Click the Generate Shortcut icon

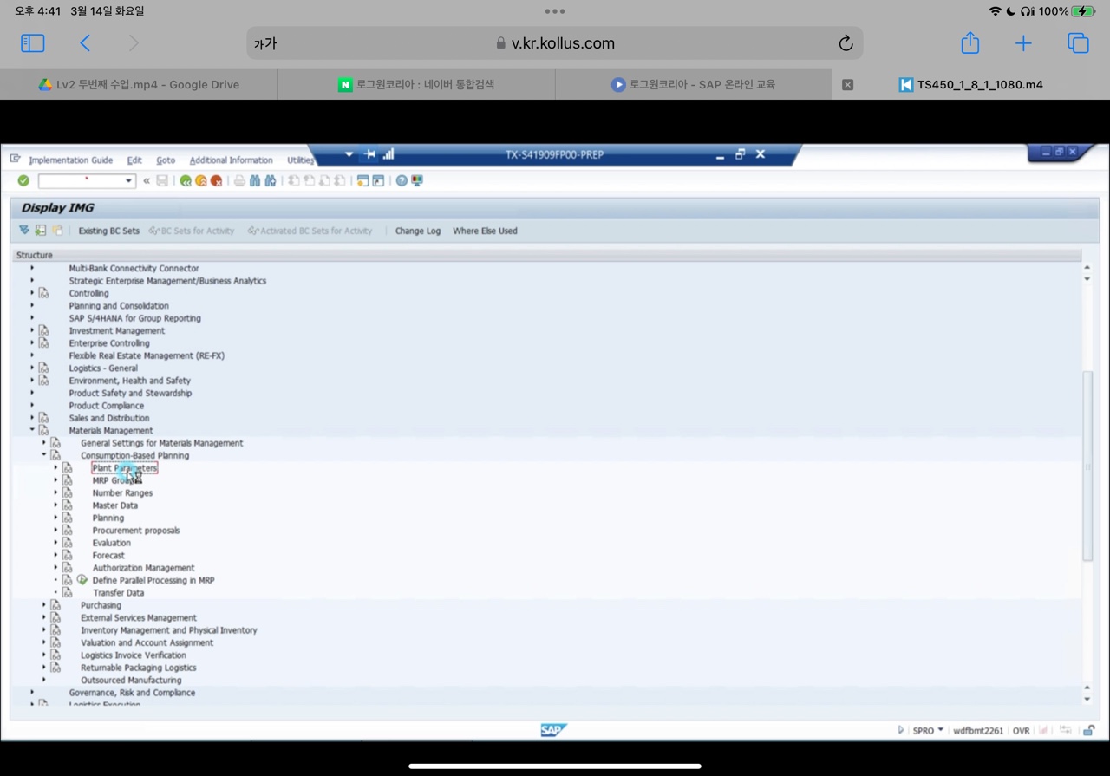click(x=378, y=180)
